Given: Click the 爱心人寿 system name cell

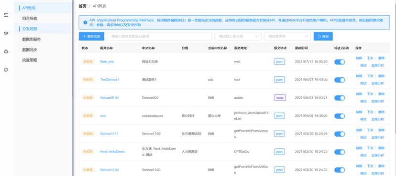Looking at the screenshot, I should coord(214,116).
